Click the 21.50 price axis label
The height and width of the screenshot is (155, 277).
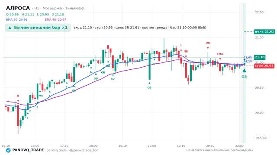[x=259, y=37]
